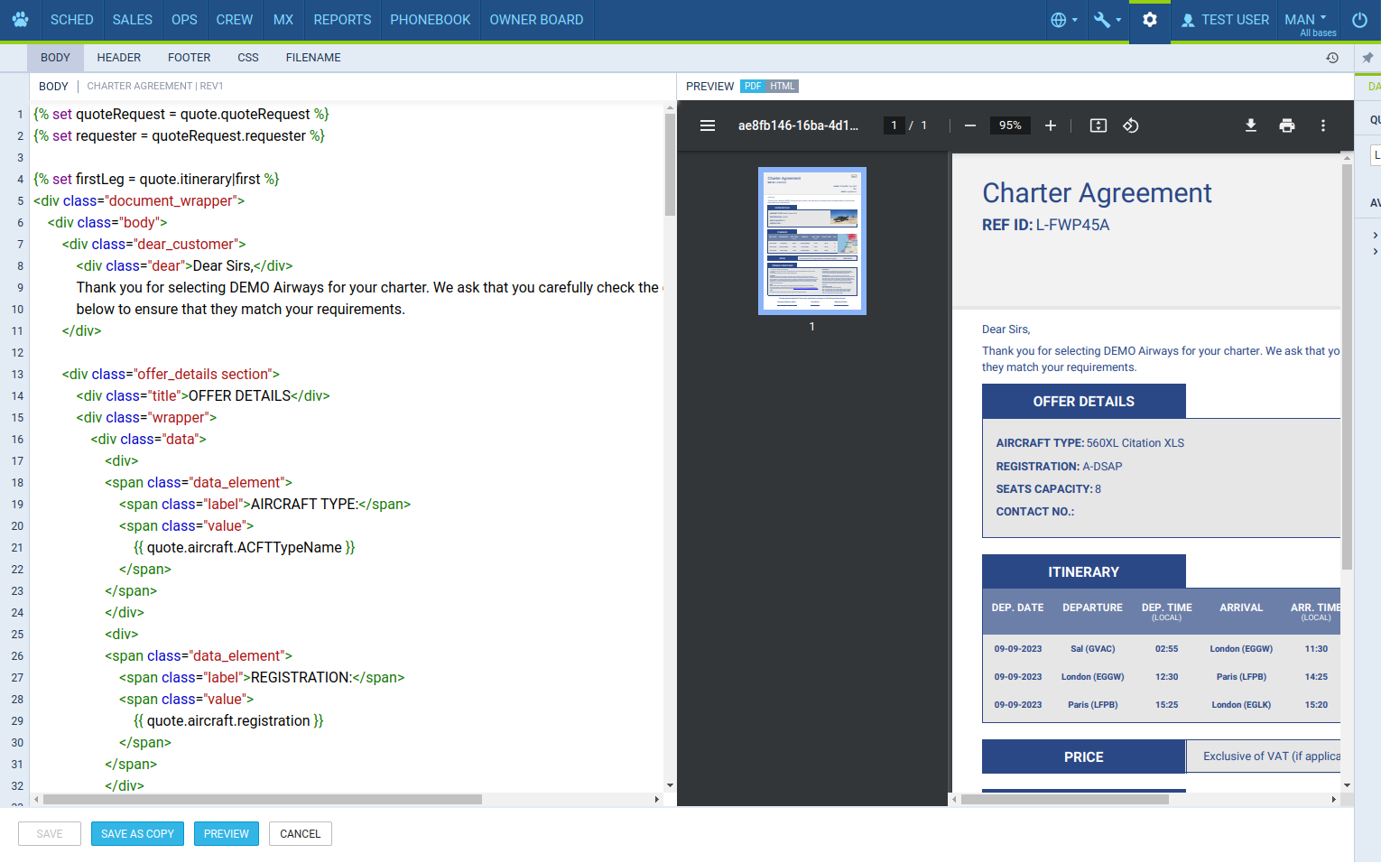This screenshot has height=863, width=1381.
Task: Open the globe language dropdown
Action: [1063, 20]
